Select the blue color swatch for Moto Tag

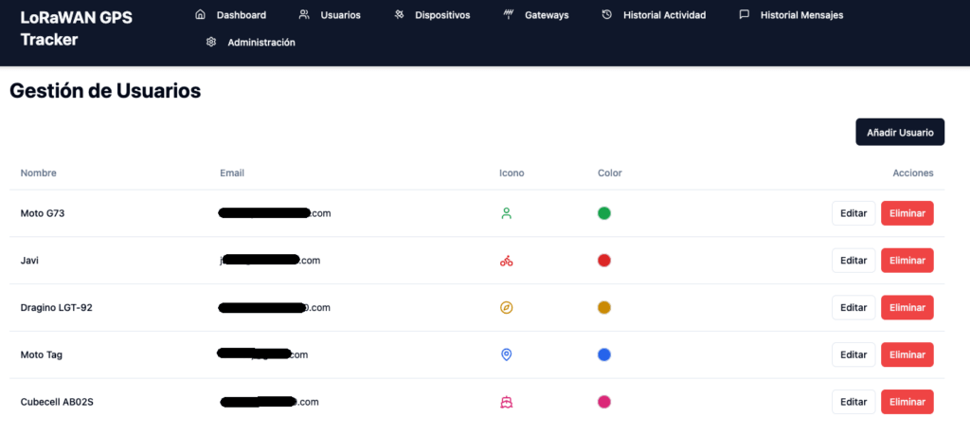click(604, 354)
